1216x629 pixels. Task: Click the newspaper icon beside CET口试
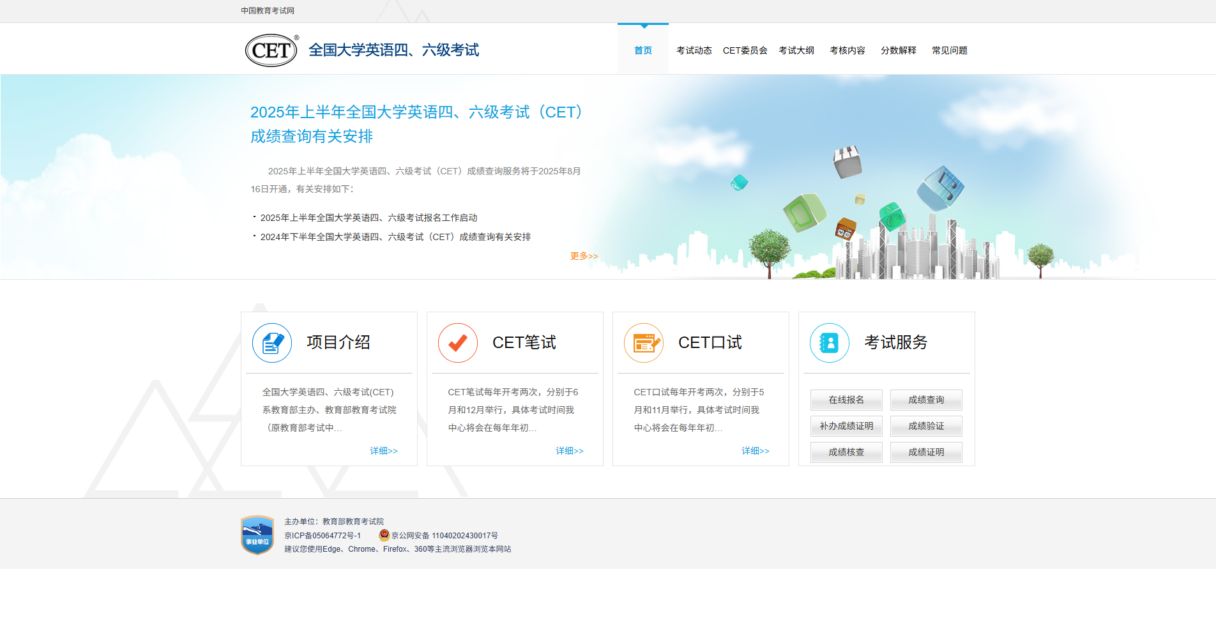(x=643, y=342)
